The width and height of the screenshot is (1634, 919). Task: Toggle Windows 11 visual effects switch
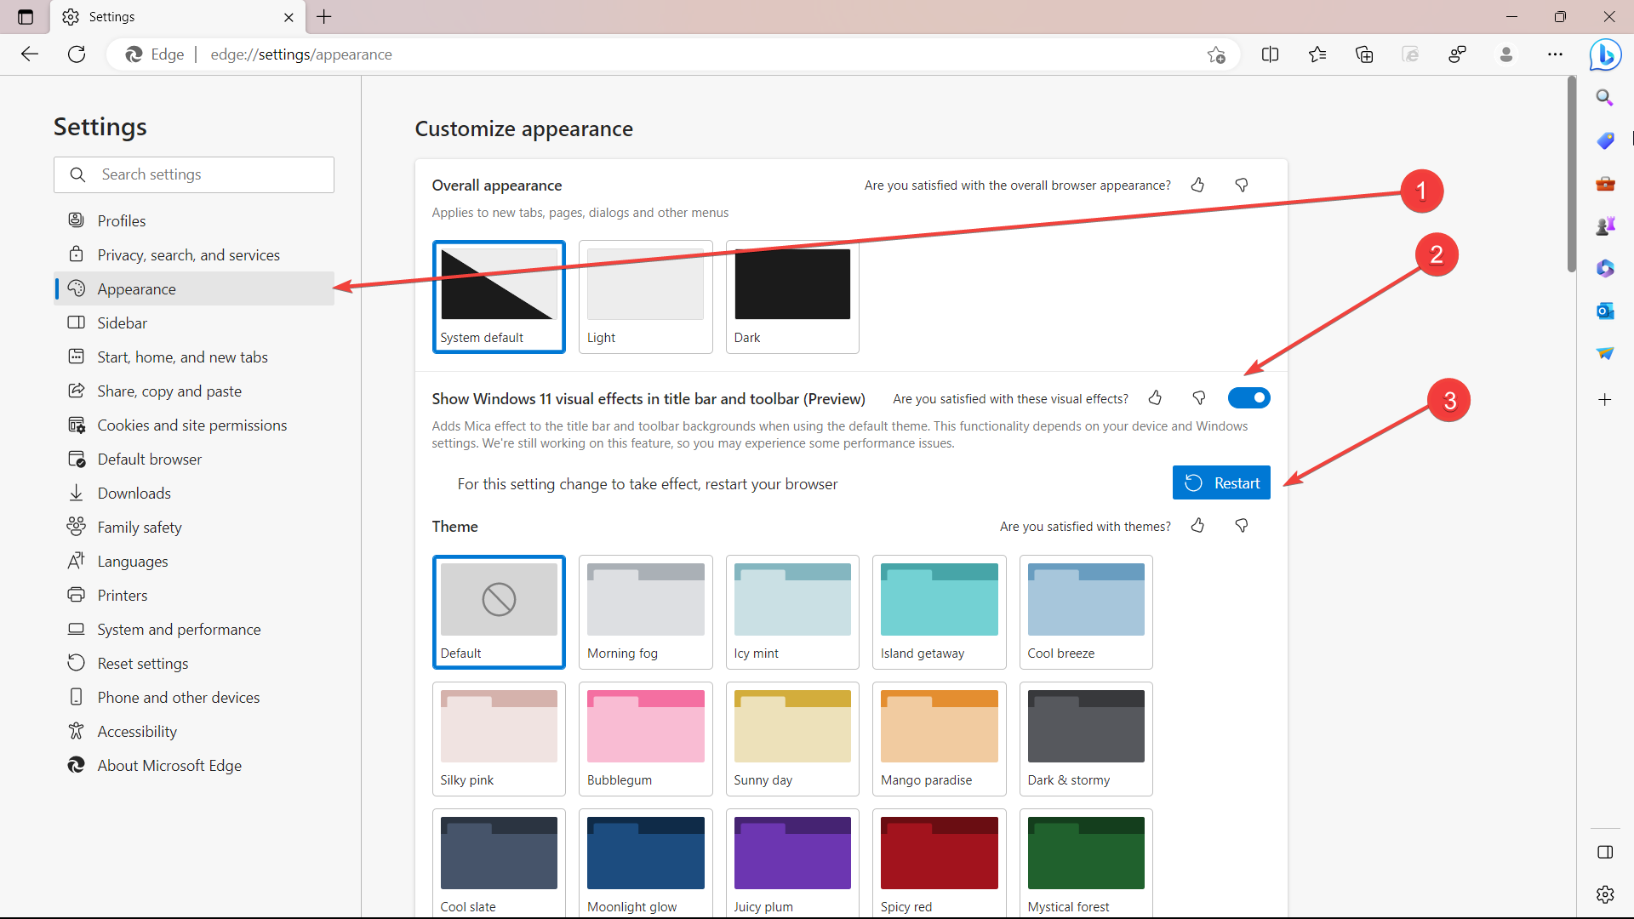pyautogui.click(x=1248, y=398)
